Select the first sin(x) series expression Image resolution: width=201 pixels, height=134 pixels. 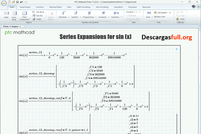pos(73,55)
